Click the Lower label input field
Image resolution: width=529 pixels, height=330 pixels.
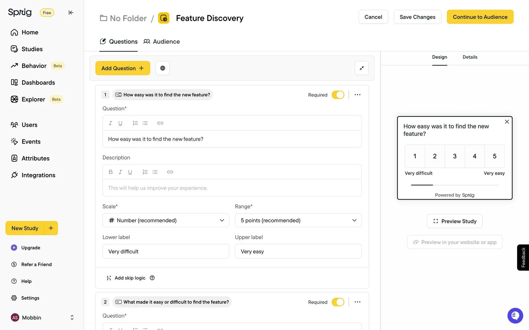(166, 251)
